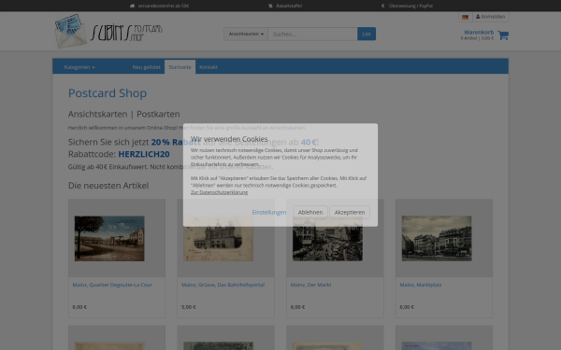Open the Mainz, Marktplatz postcard thumbnail
The height and width of the screenshot is (350, 561).
437,239
